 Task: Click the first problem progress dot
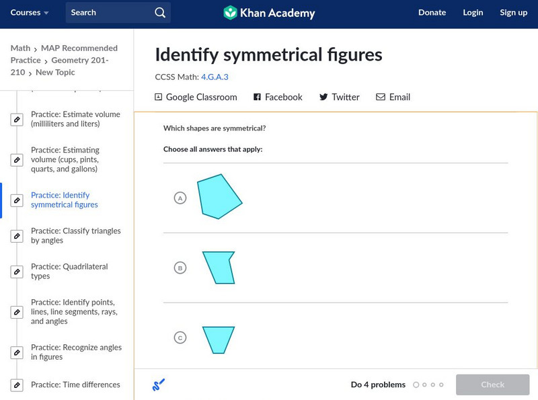point(416,385)
